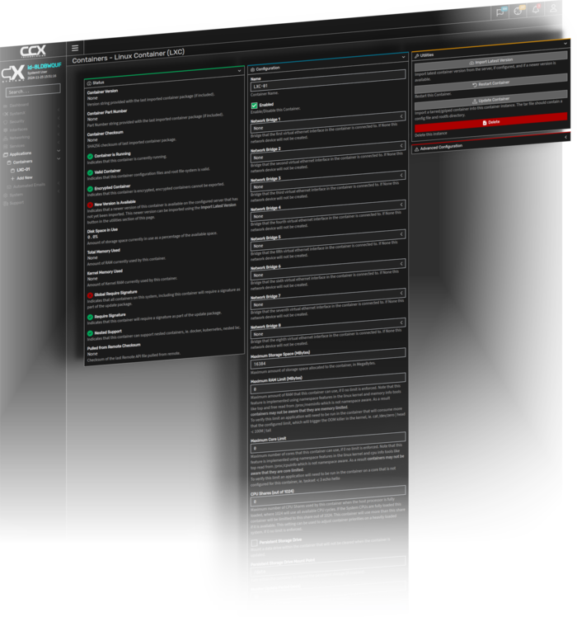Click the CCX logo in the header
577x617 pixels.
tap(33, 51)
